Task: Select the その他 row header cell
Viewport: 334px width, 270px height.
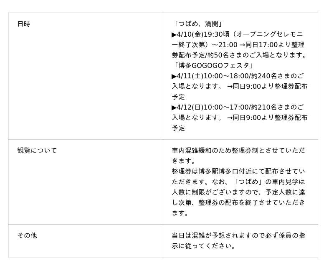Action: click(27, 235)
